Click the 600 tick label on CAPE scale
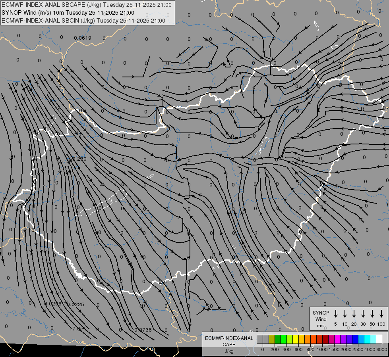 (x=298, y=349)
